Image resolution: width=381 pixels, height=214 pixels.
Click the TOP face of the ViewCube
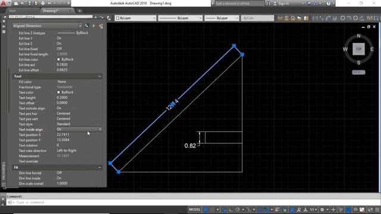[358, 49]
